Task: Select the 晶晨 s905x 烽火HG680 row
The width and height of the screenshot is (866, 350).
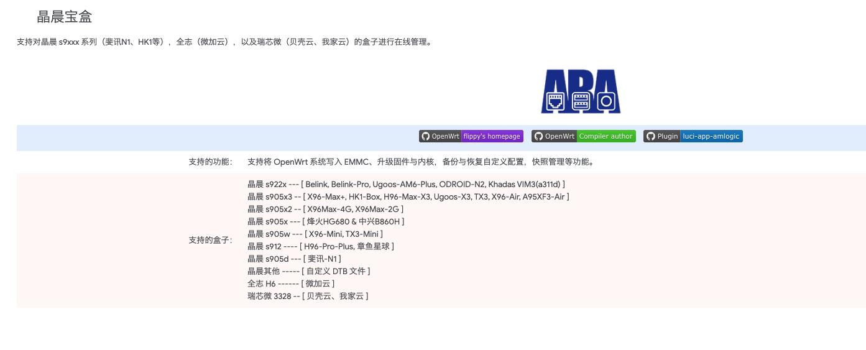Action: [326, 221]
